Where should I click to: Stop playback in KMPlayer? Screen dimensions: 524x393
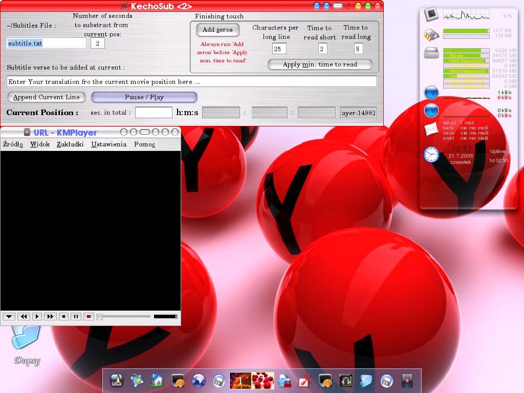63,316
